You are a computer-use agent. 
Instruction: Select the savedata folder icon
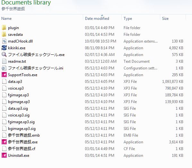point(4,35)
